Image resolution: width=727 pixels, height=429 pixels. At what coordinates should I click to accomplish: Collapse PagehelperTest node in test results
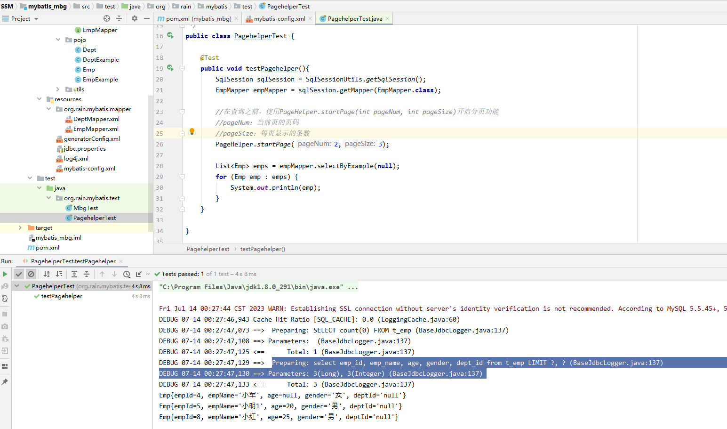click(x=17, y=286)
